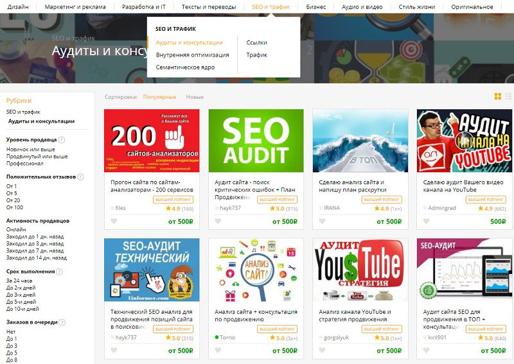The height and width of the screenshot is (364, 514).
Task: Click help icon next to Срок выполнения
Action: pyautogui.click(x=59, y=272)
